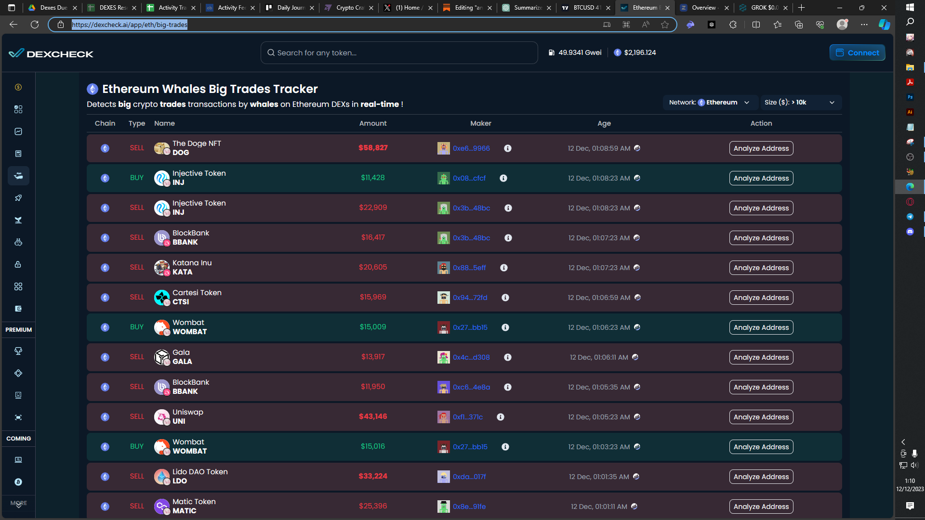Click the Connect wallet button

coord(857,52)
